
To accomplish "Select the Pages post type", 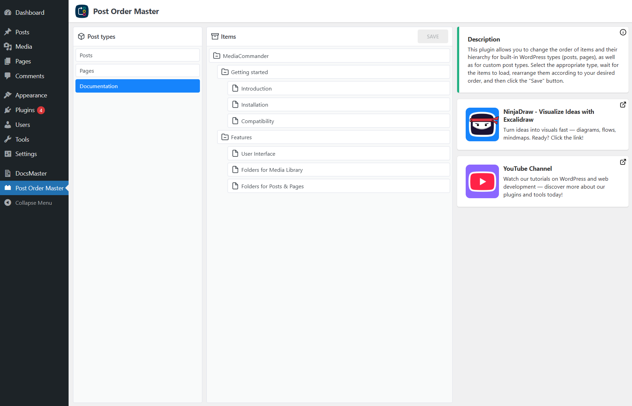I will (138, 71).
